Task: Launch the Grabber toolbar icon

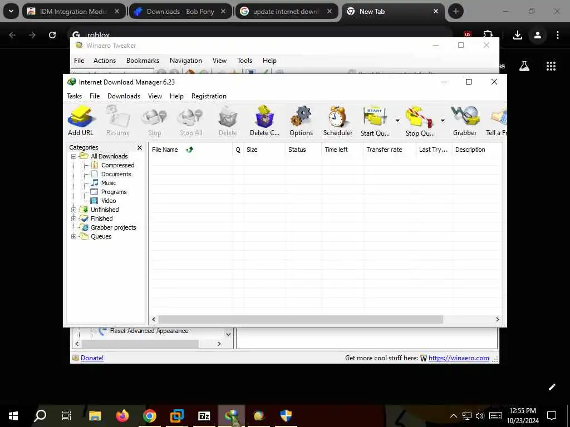Action: (465, 121)
